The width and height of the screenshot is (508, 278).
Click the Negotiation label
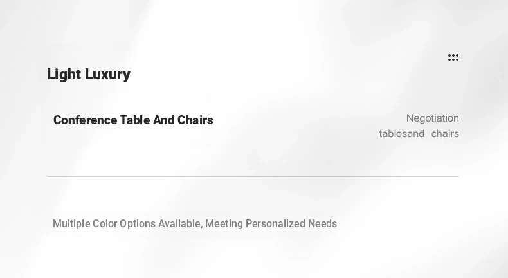pyautogui.click(x=432, y=118)
